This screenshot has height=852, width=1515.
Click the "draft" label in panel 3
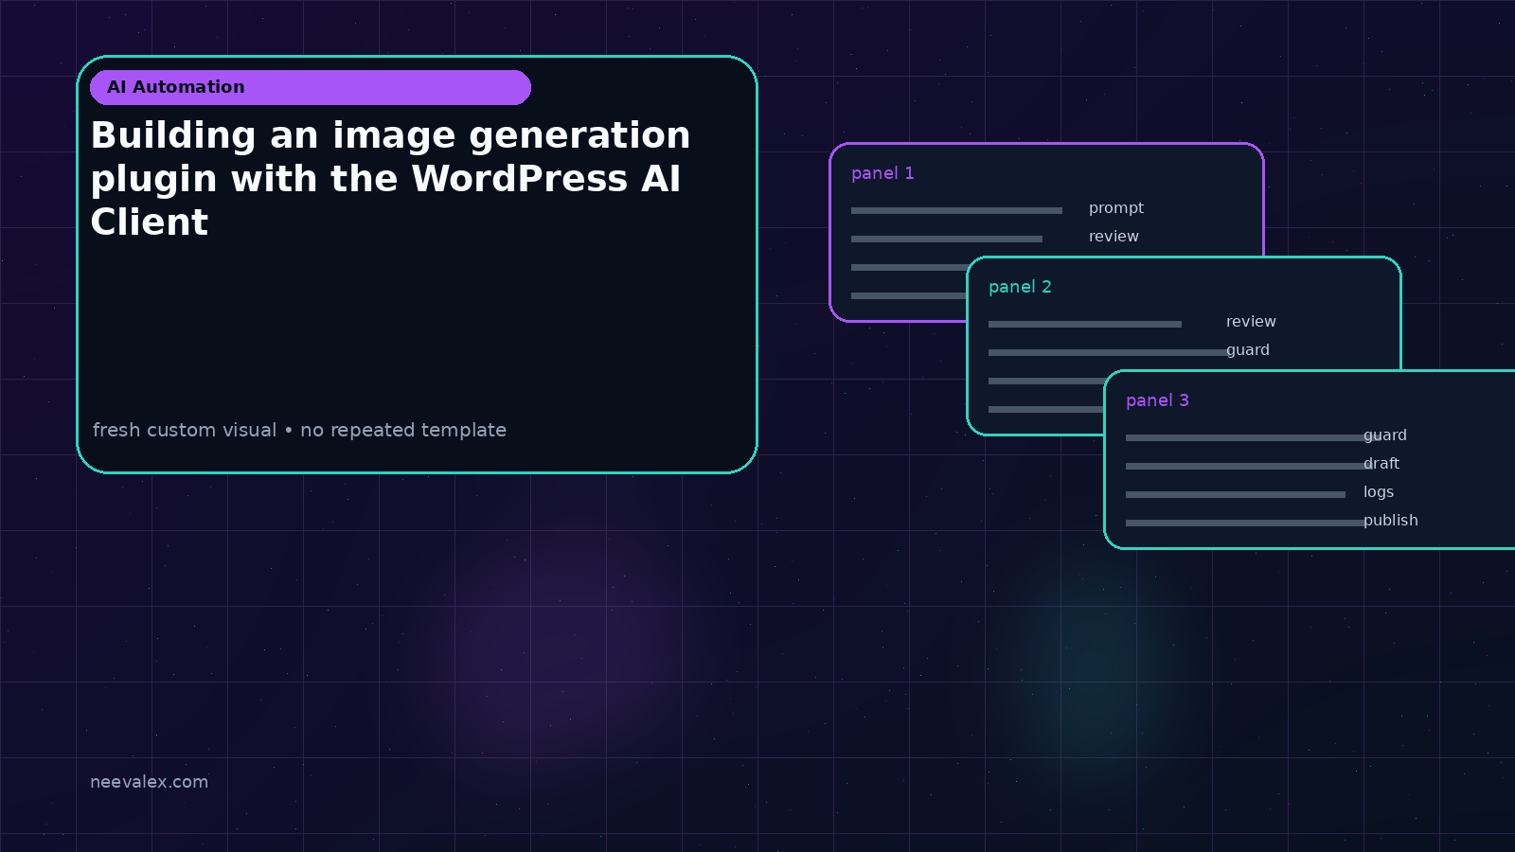(1381, 464)
